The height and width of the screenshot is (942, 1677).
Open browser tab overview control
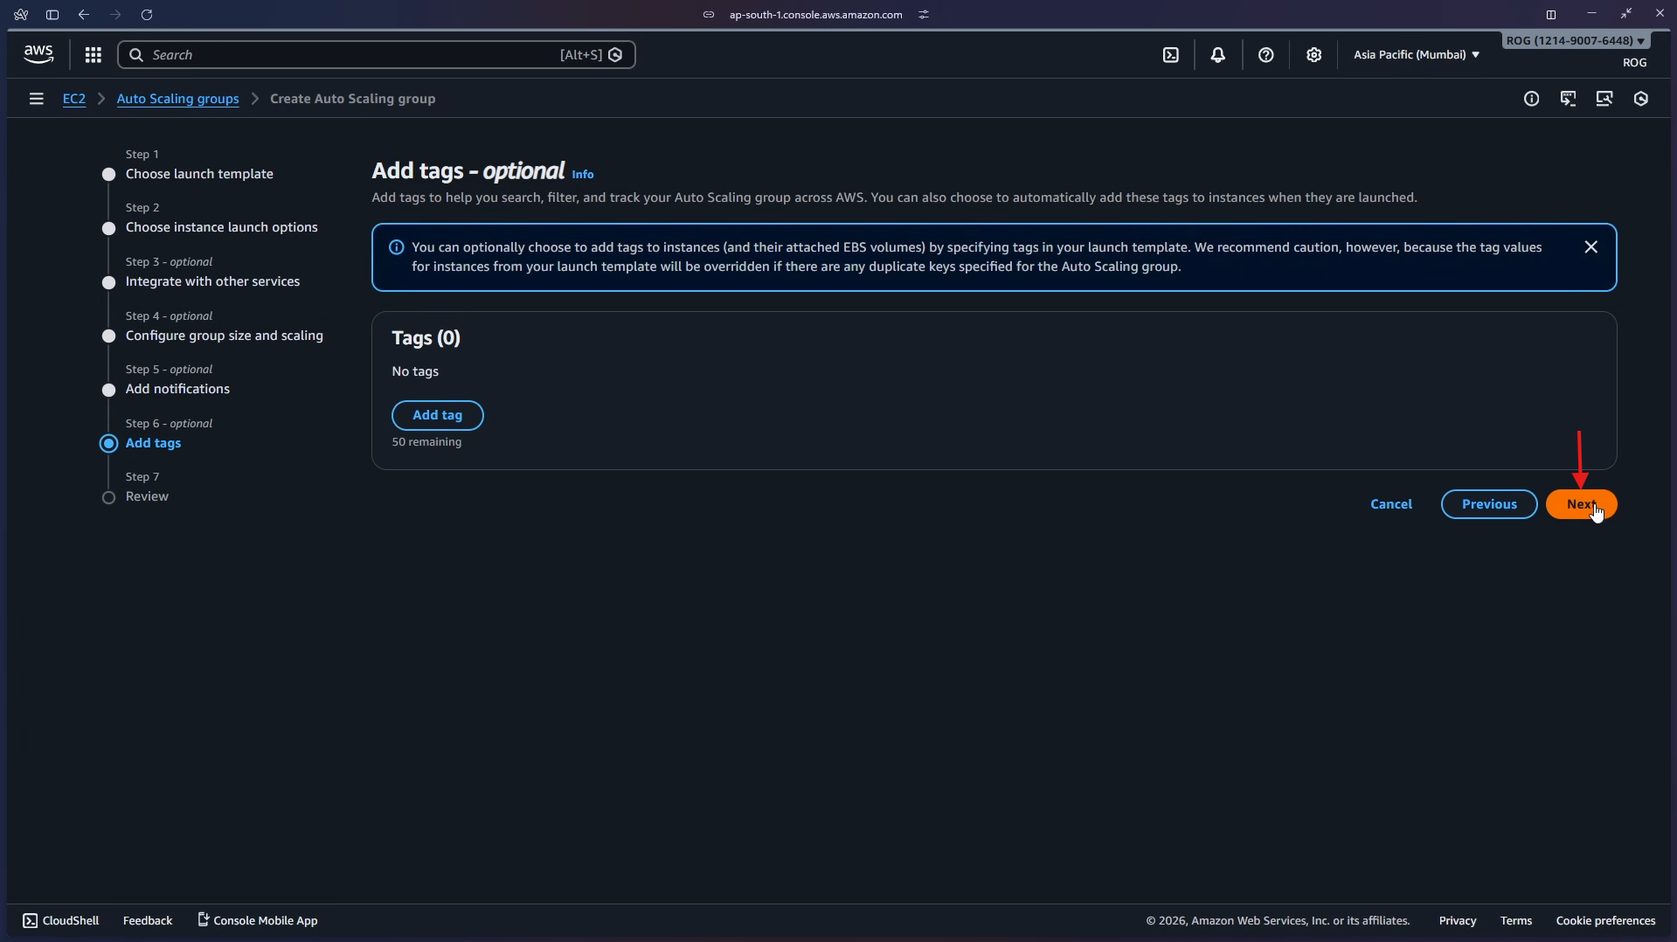coord(1550,14)
